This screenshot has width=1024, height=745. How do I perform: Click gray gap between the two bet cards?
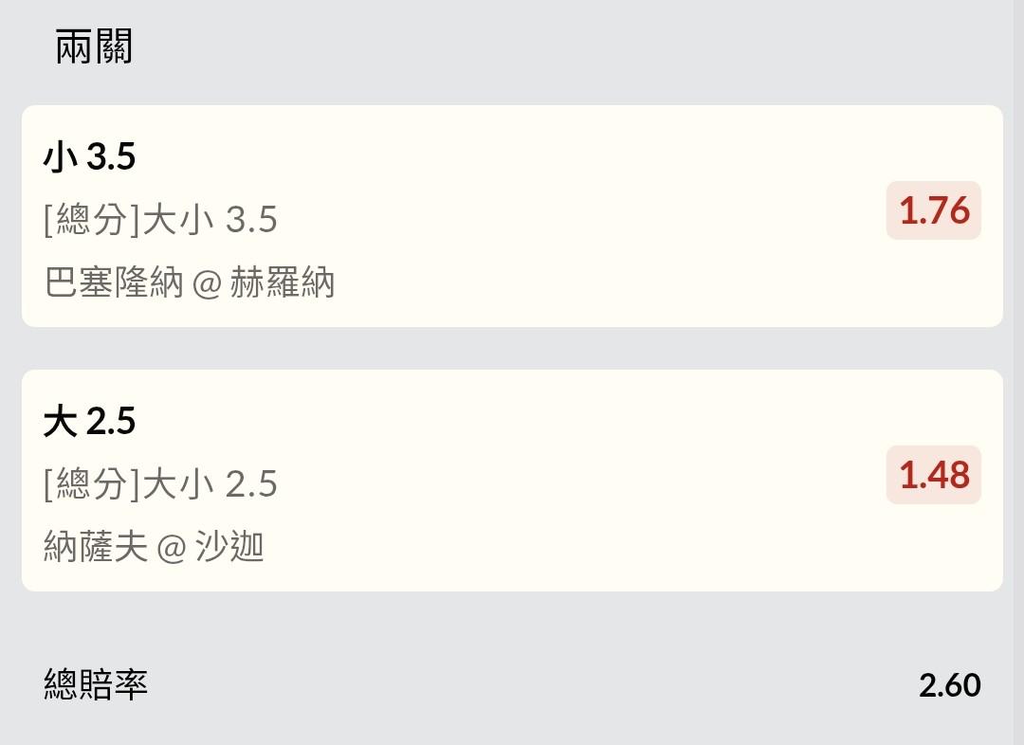512,348
